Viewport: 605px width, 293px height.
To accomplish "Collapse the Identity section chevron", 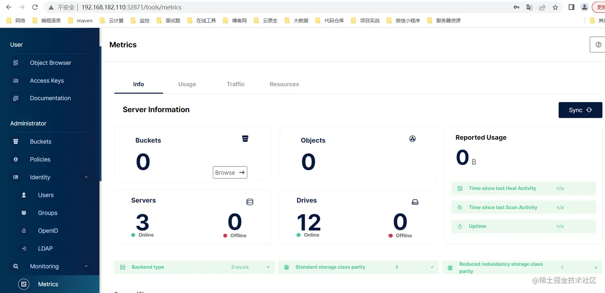I will (86, 177).
